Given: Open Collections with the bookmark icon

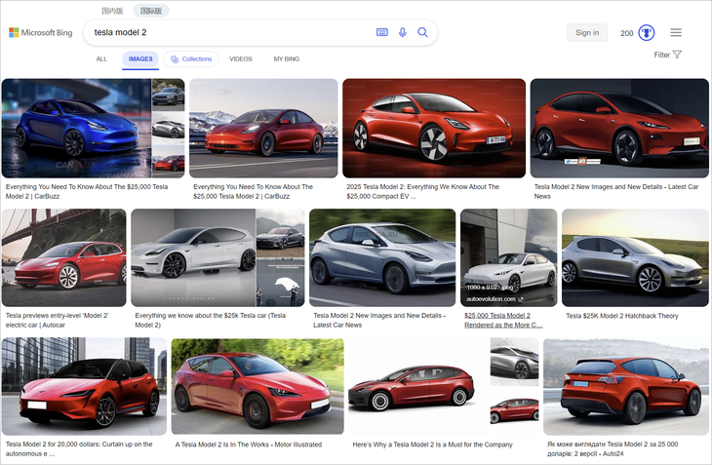Looking at the screenshot, I should pyautogui.click(x=191, y=59).
